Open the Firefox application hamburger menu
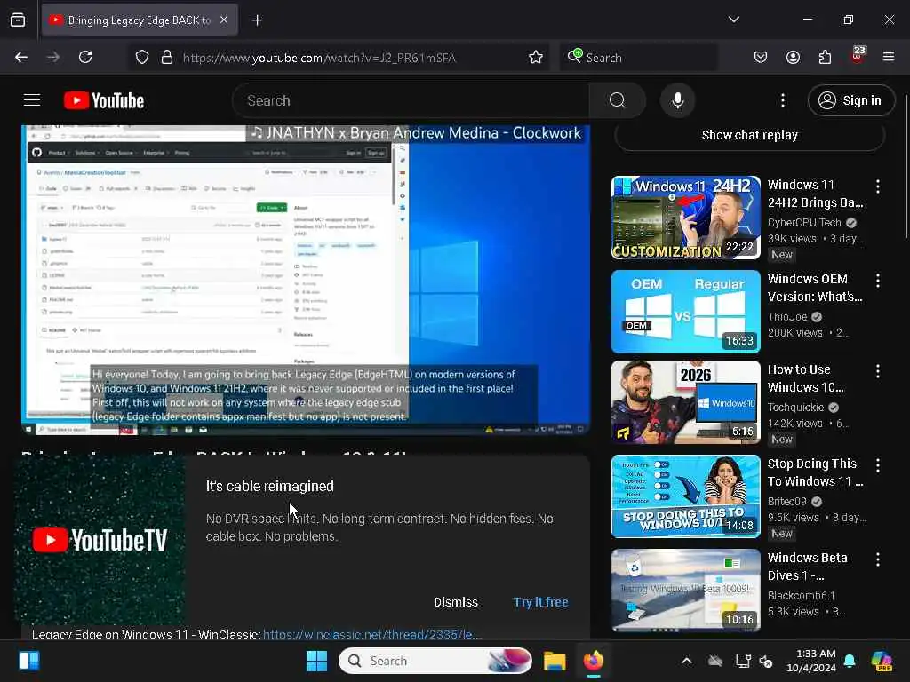This screenshot has width=910, height=682. pyautogui.click(x=889, y=57)
